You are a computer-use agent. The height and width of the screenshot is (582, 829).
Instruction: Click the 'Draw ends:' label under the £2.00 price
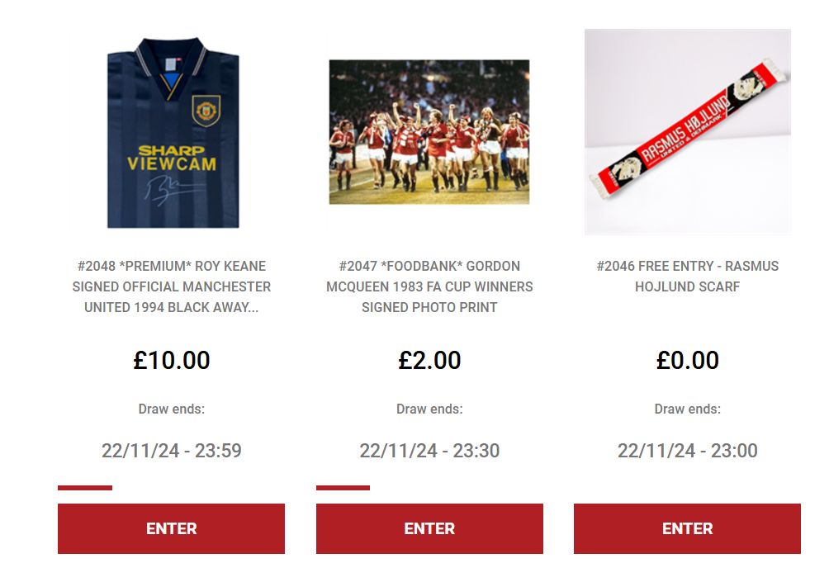pyautogui.click(x=429, y=409)
